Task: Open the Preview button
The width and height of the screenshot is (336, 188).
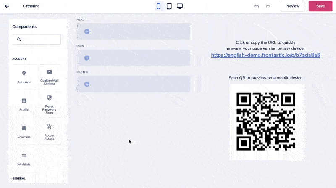Action: [x=292, y=6]
